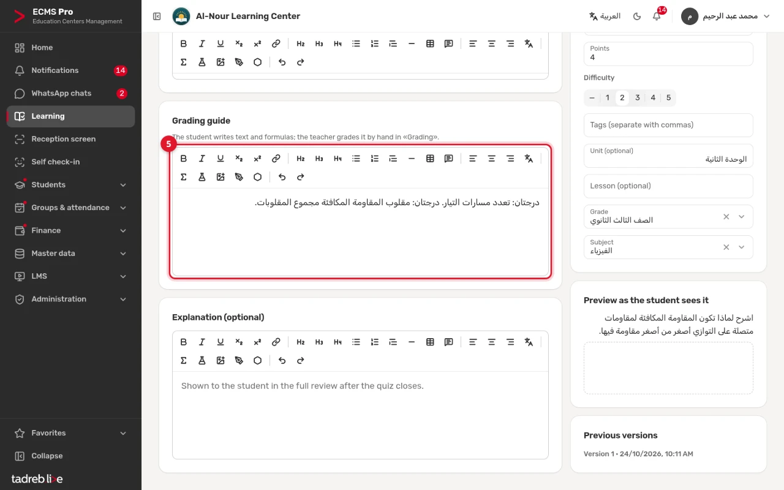This screenshot has height=490, width=784.
Task: Open Reception screen from sidebar
Action: point(70,139)
